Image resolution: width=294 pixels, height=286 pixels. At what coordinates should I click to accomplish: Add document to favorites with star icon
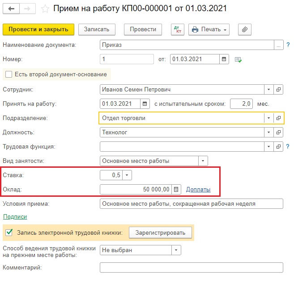coord(45,9)
